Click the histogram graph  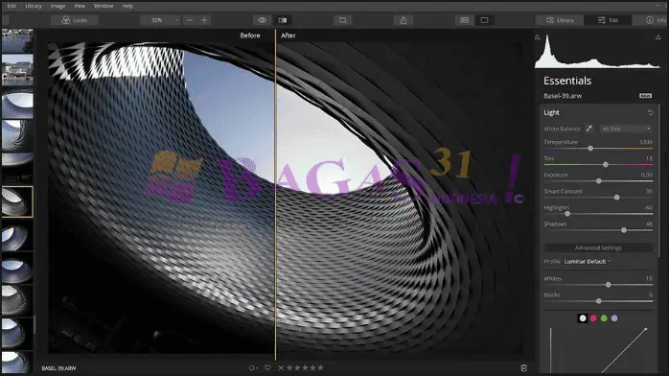(597, 51)
